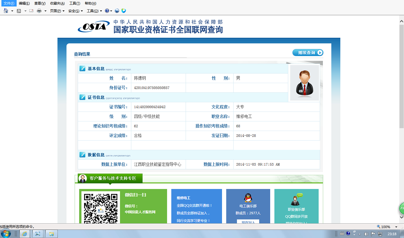Click the Internet Explorer taskbar icon
This screenshot has width=404, height=238.
25,234
